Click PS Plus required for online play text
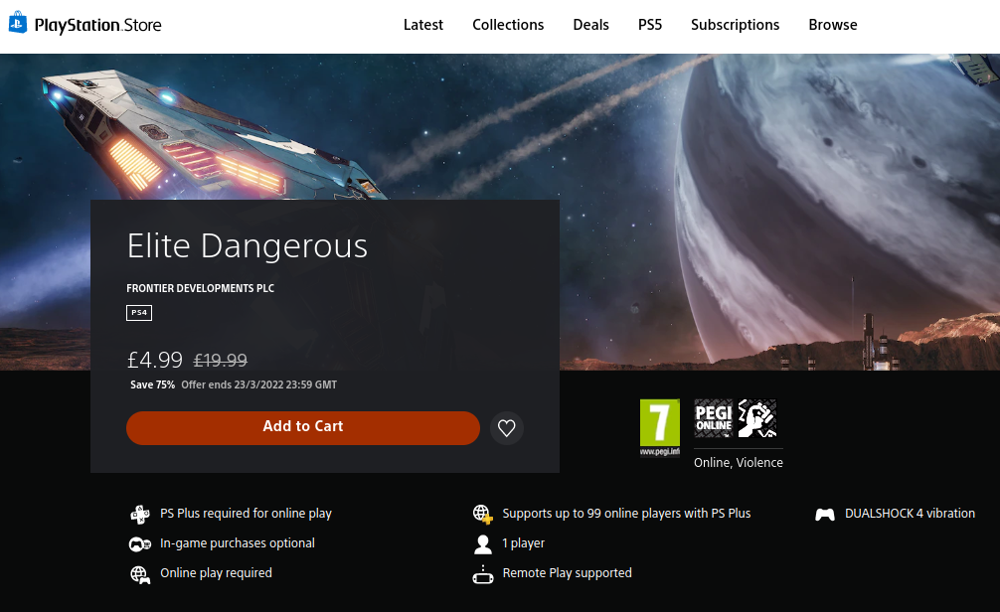The image size is (1000, 612). (246, 514)
